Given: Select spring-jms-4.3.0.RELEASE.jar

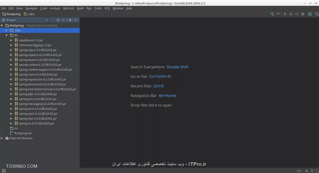Looking at the screenshot, I should click(x=38, y=99).
